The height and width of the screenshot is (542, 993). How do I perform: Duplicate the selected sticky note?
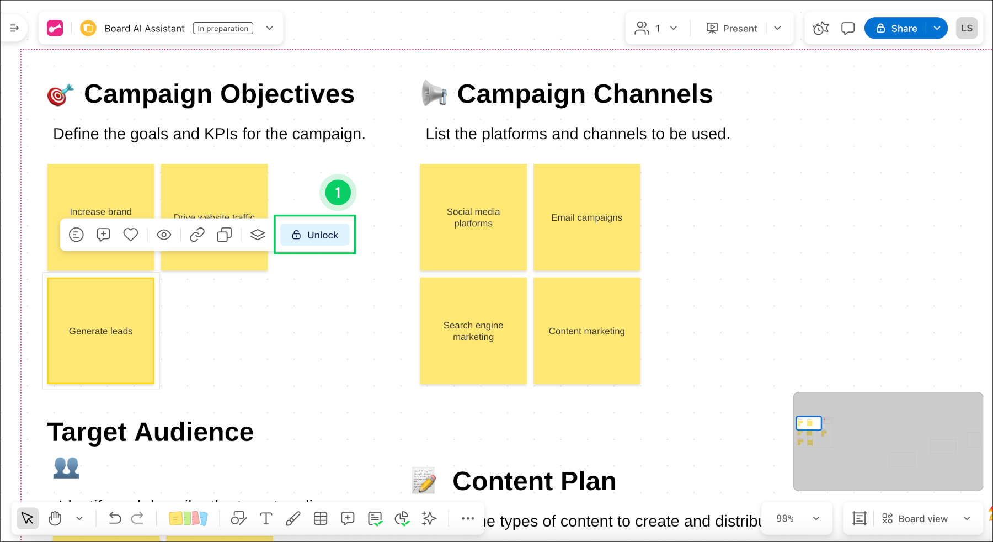pyautogui.click(x=224, y=235)
